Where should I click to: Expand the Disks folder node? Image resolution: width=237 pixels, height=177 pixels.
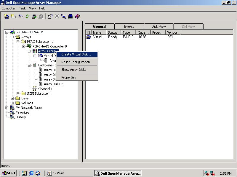[12, 98]
